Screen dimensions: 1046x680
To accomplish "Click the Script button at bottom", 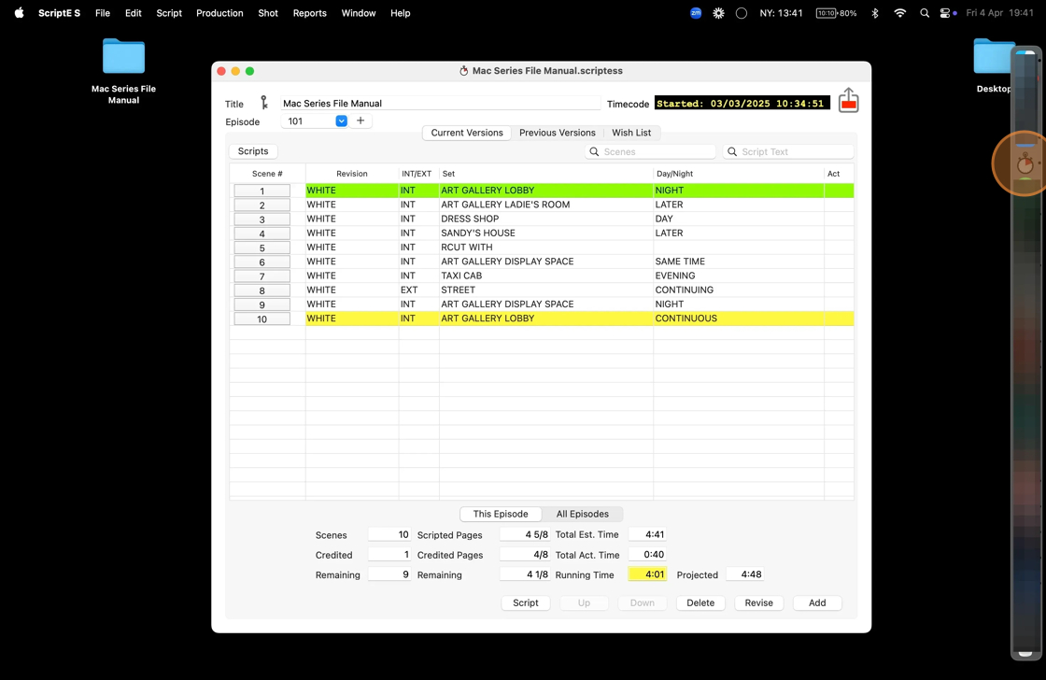I will tap(526, 602).
